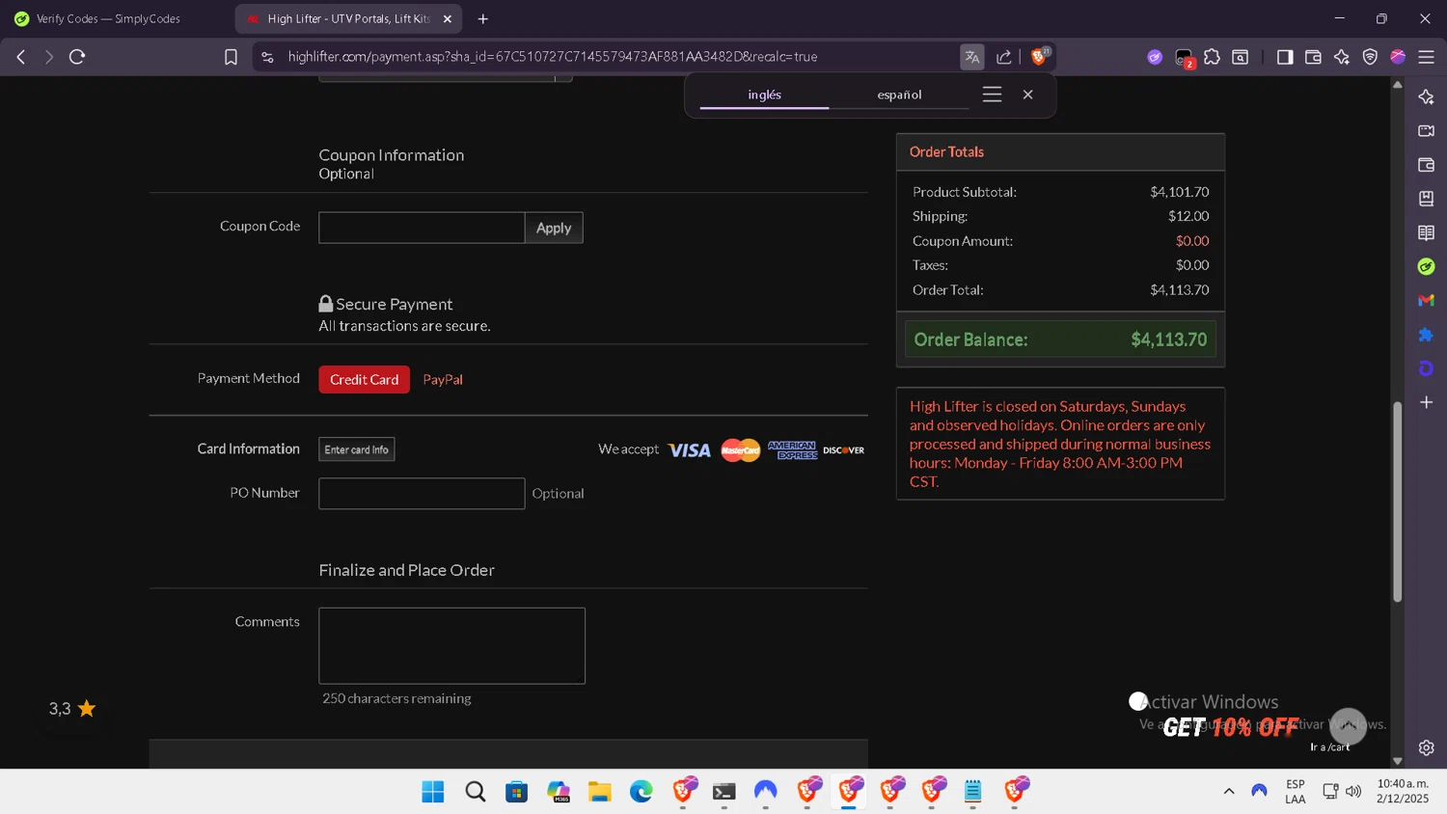Open Microsoft Edge from taskbar
1447x814 pixels.
pyautogui.click(x=641, y=792)
